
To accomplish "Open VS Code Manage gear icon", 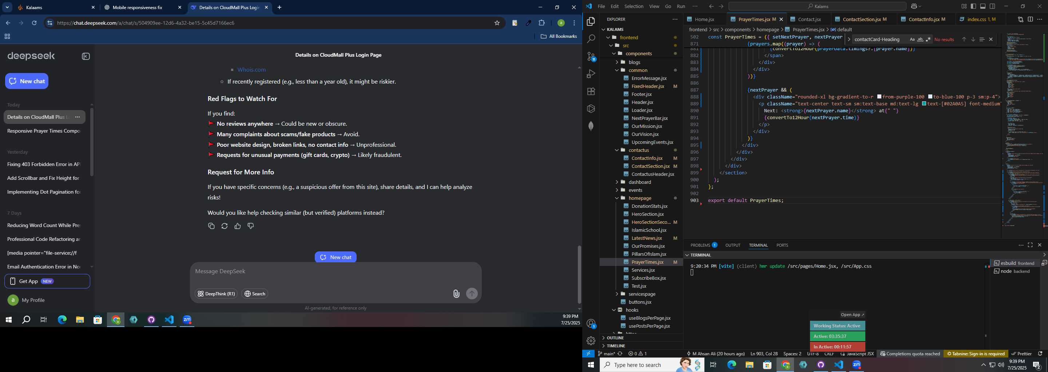I will coord(591,341).
